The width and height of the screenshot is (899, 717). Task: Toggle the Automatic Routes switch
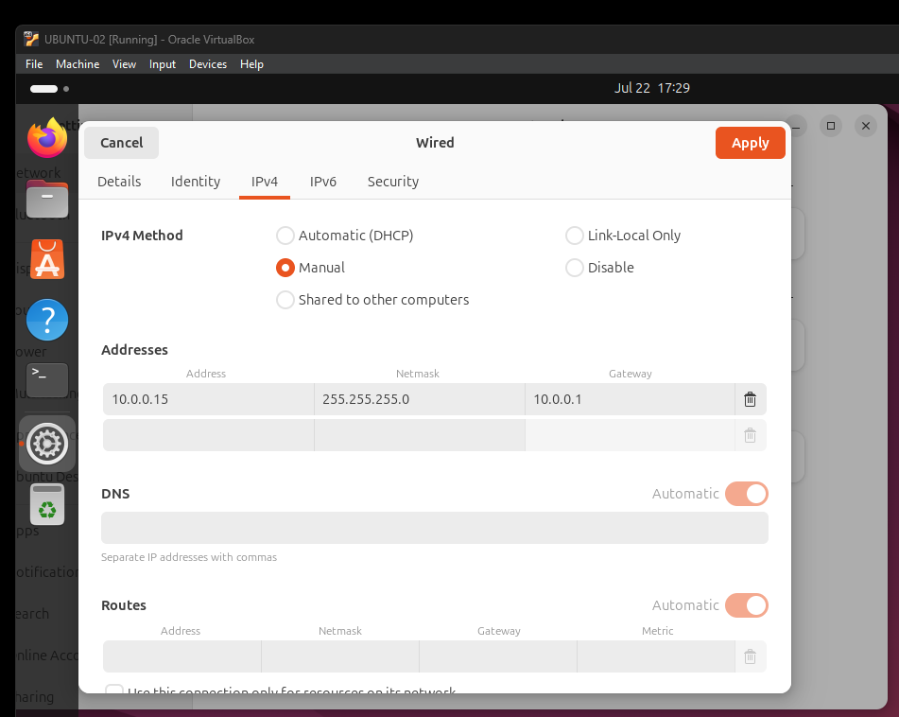click(x=746, y=605)
